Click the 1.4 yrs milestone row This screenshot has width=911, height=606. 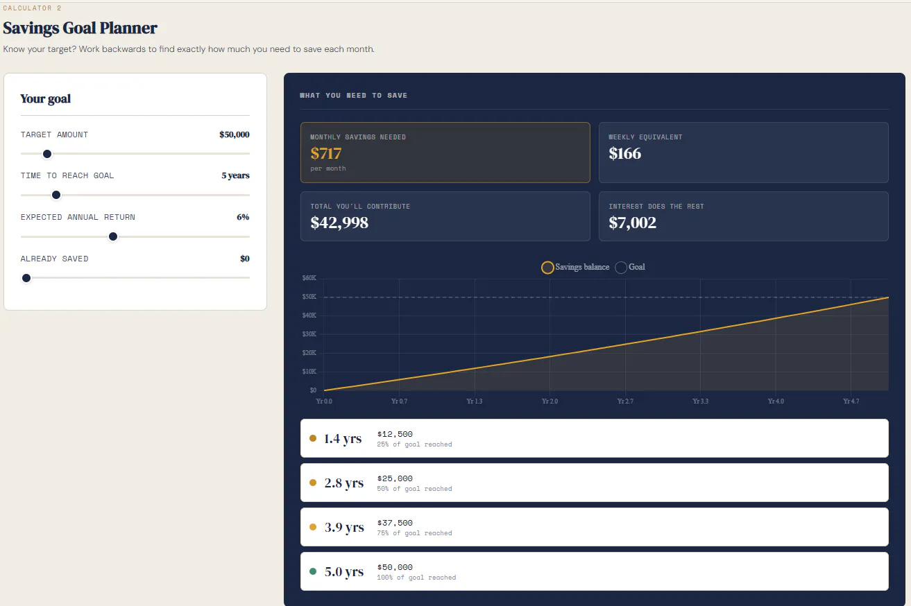point(595,438)
